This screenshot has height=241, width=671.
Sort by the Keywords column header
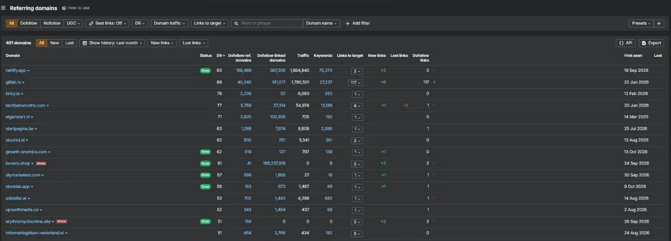[323, 56]
